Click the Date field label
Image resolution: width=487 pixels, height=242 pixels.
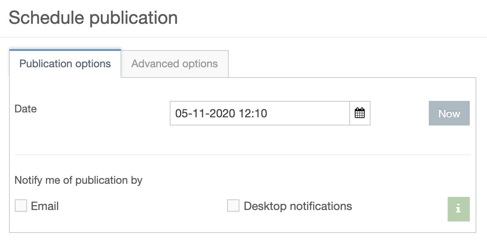25,109
